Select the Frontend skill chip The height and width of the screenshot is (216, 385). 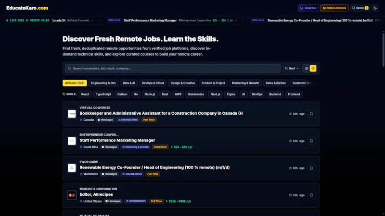point(294,94)
